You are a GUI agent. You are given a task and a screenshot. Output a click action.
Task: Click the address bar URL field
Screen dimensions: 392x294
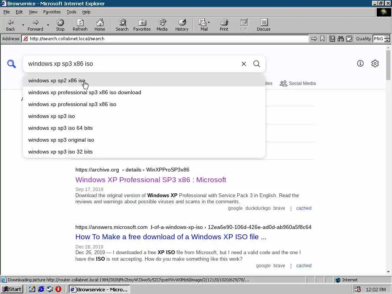point(165,39)
